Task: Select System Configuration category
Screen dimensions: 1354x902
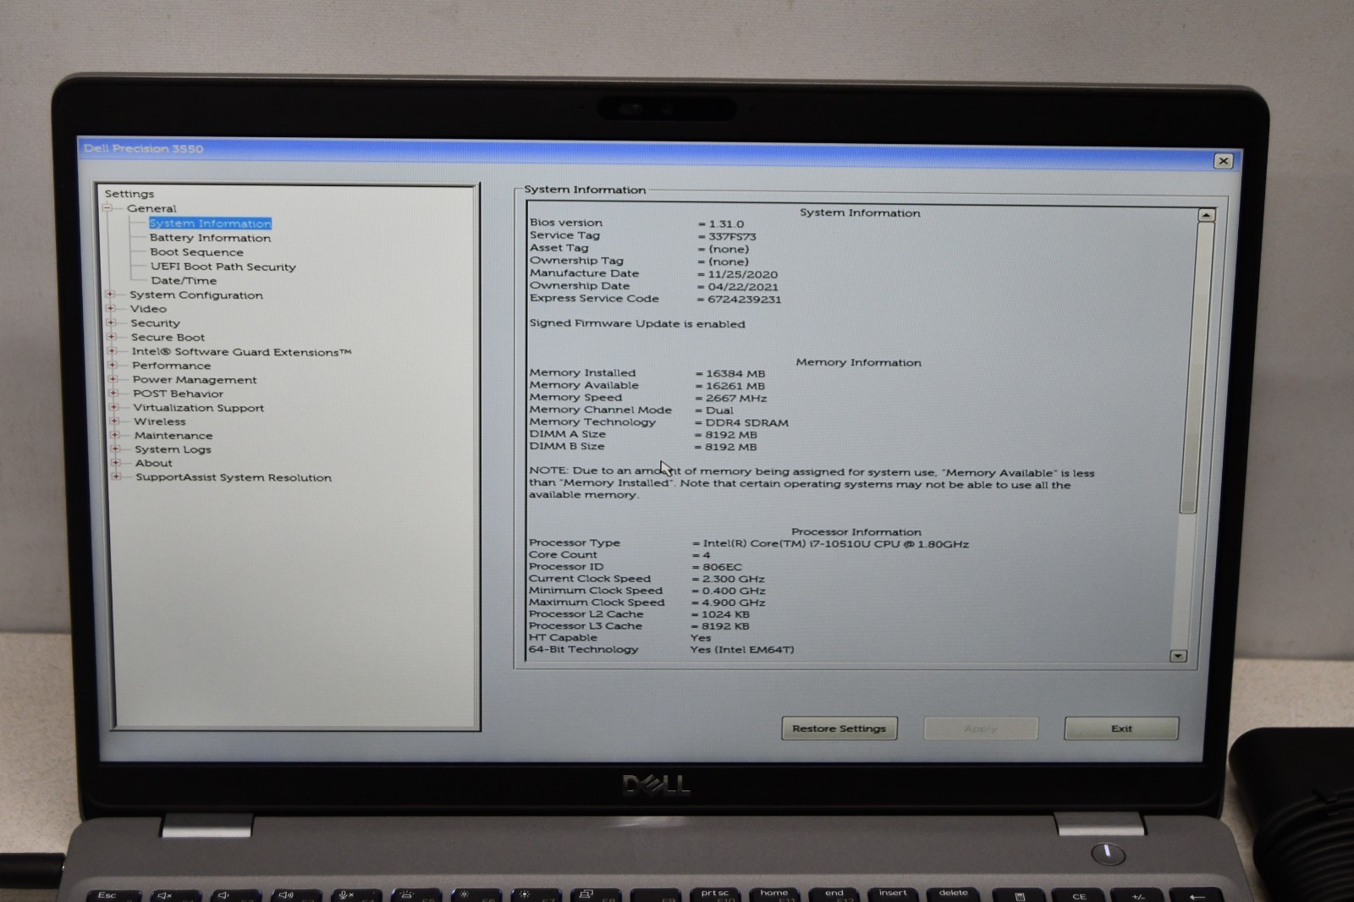Action: (x=196, y=295)
